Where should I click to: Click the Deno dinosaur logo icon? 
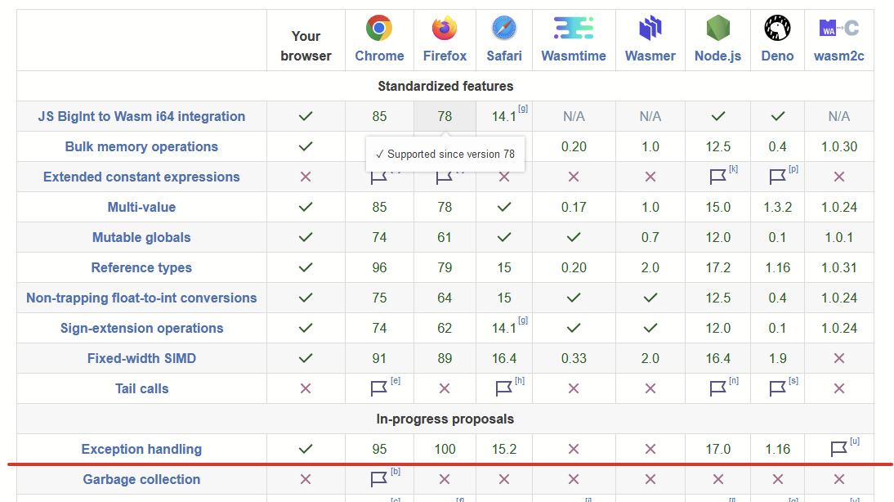777,29
